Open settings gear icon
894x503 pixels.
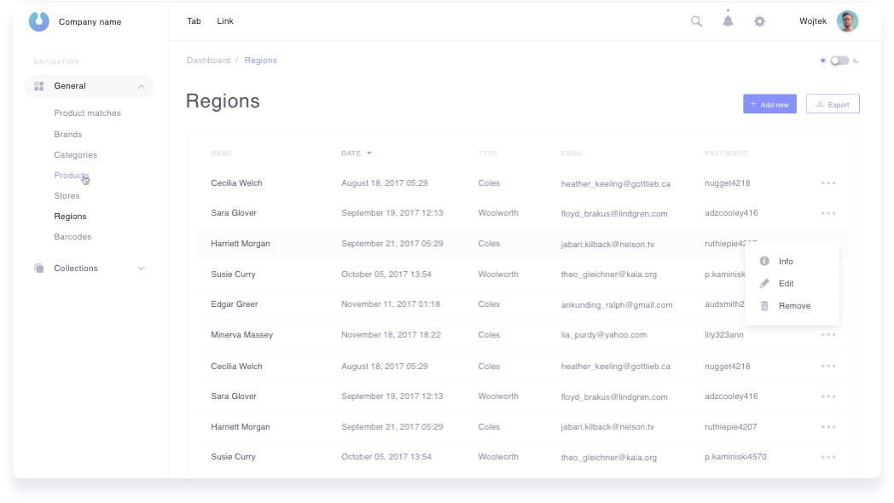pyautogui.click(x=759, y=21)
